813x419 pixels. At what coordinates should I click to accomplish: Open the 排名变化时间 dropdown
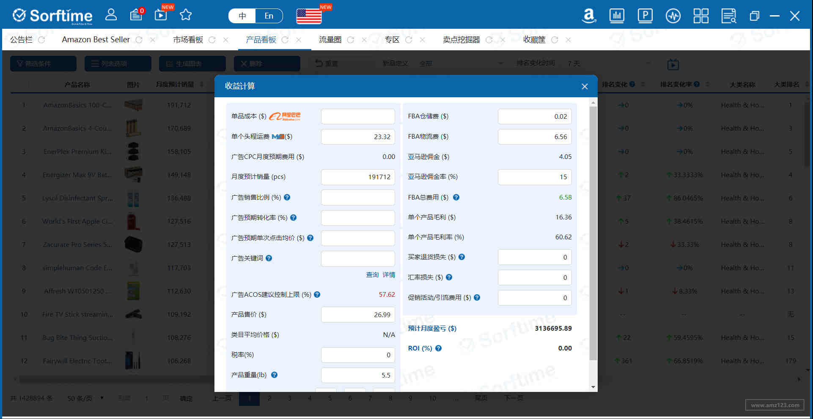(x=609, y=63)
